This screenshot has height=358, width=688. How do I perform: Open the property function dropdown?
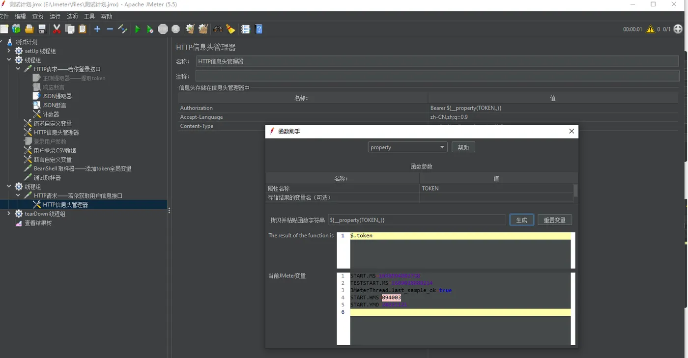click(408, 147)
